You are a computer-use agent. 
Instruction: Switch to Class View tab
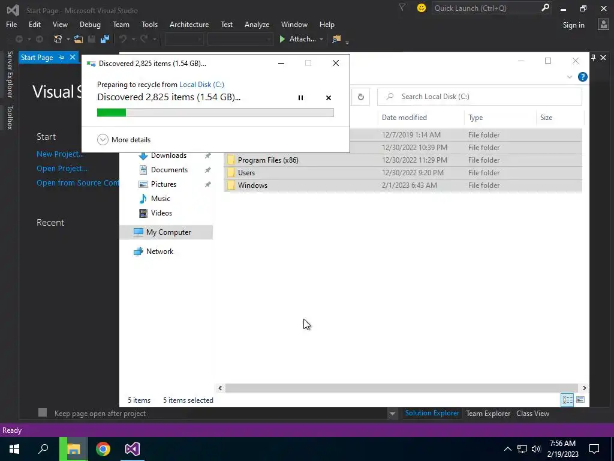click(x=532, y=413)
